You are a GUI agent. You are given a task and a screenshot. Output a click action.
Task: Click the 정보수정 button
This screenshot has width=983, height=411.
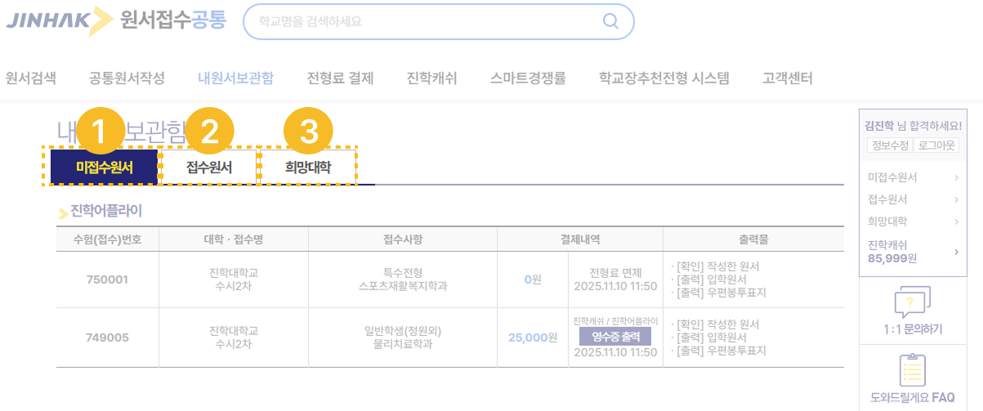[888, 146]
